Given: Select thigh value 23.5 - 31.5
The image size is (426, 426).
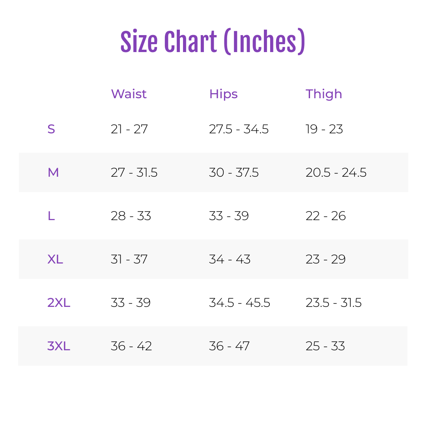Looking at the screenshot, I should pyautogui.click(x=334, y=303).
